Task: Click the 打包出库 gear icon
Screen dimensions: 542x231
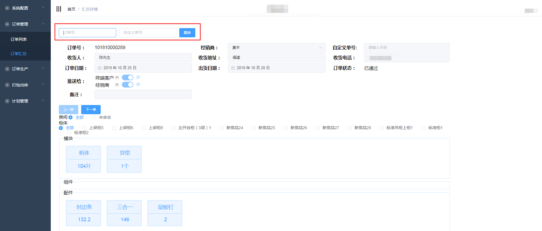Action: (x=7, y=85)
